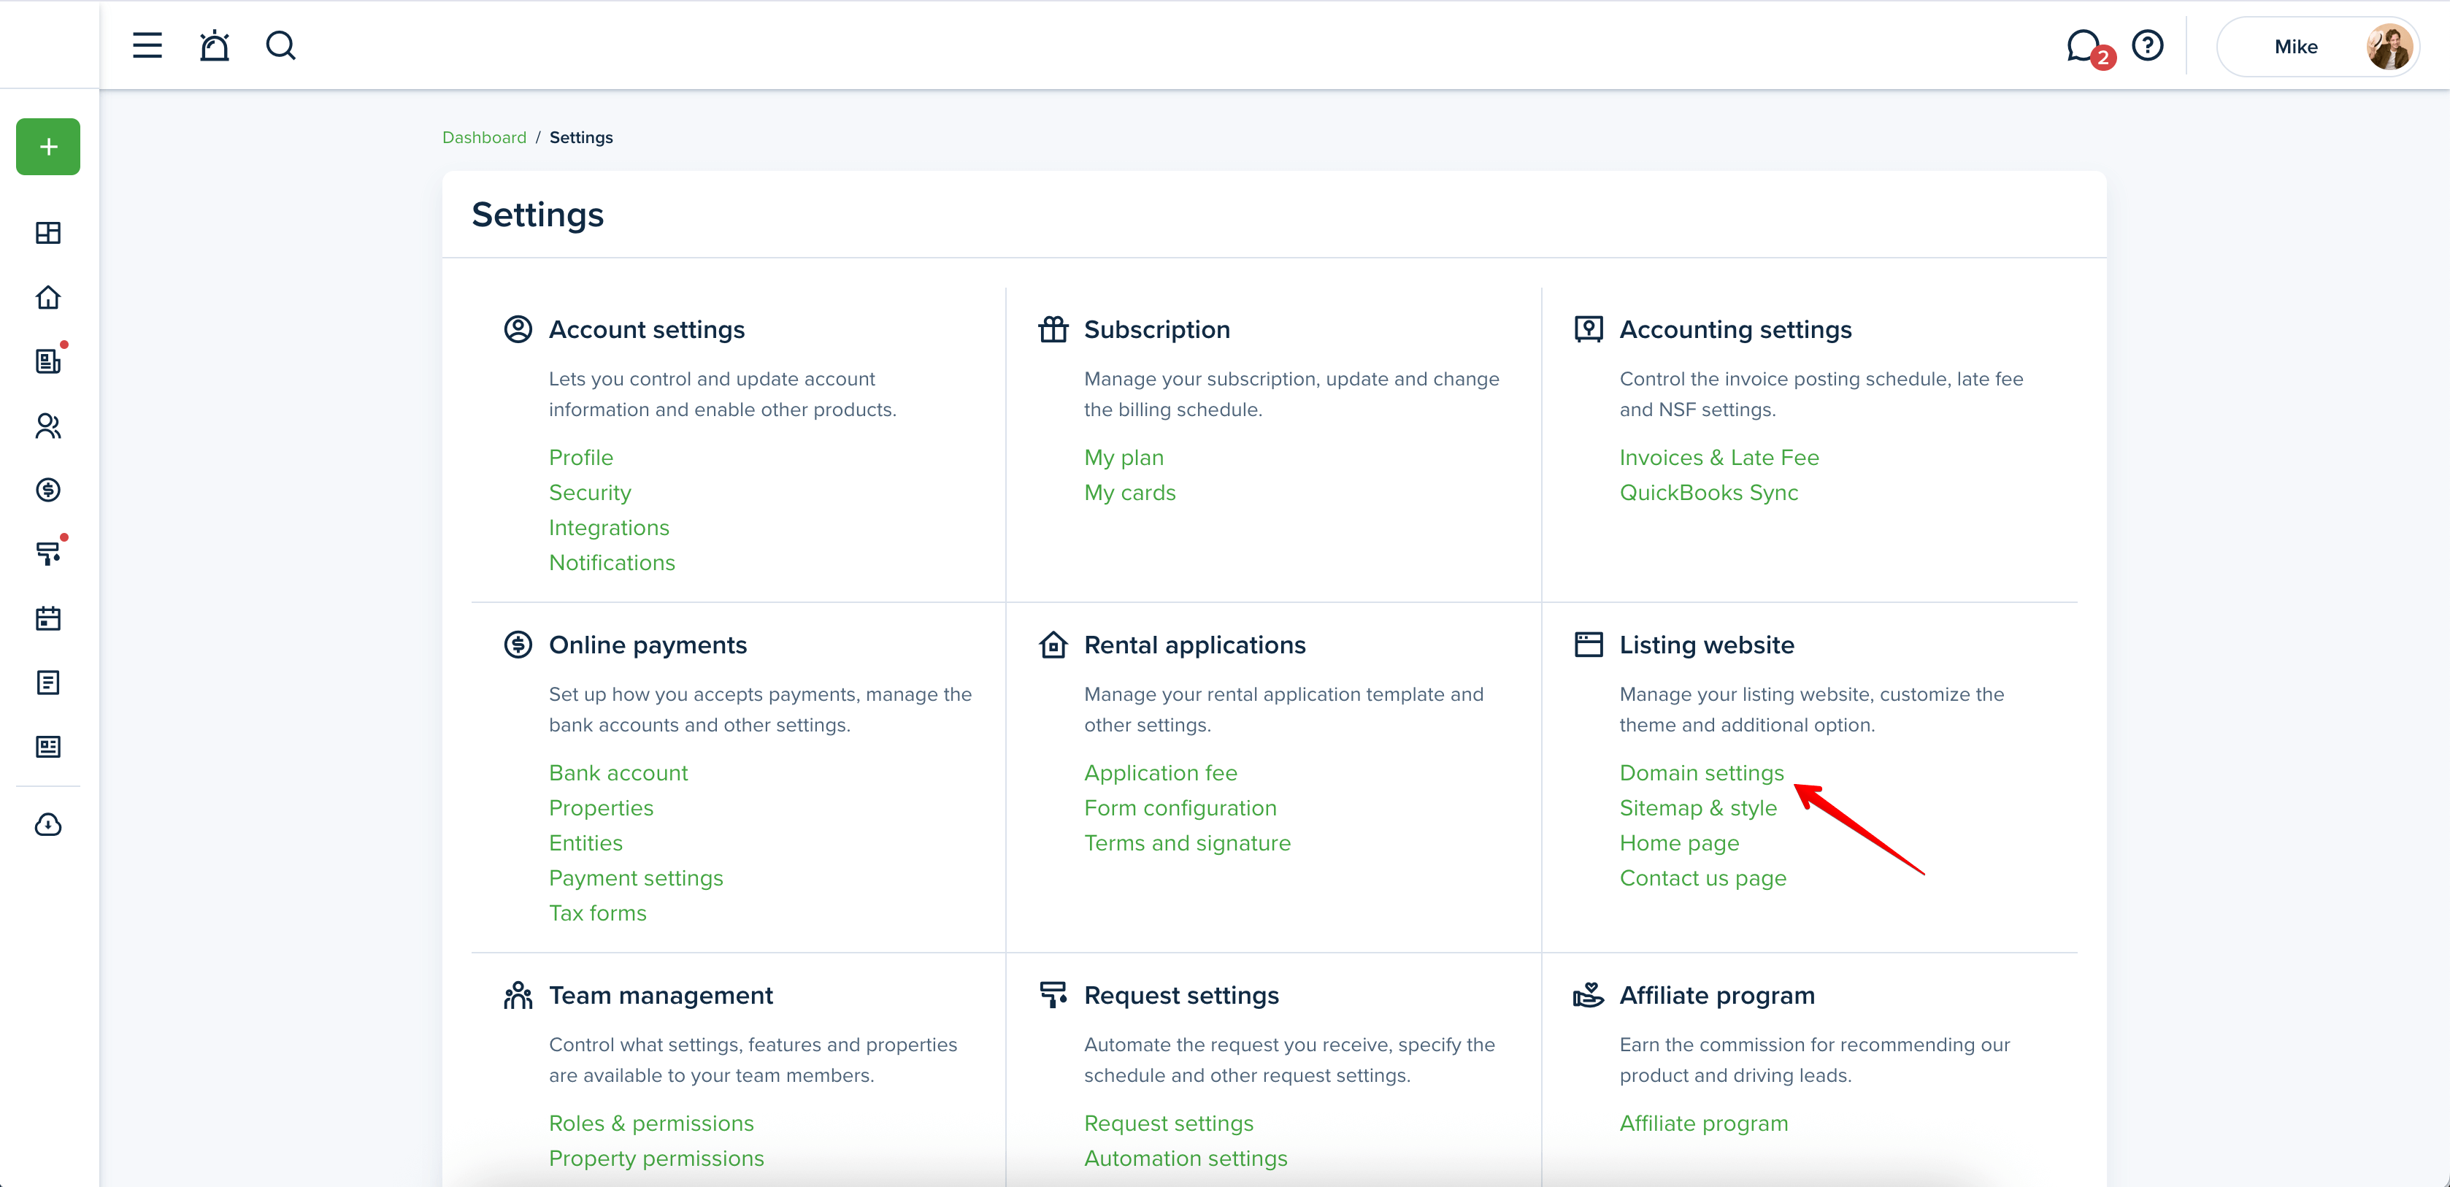Click the Online payments section title
The height and width of the screenshot is (1187, 2450).
click(x=648, y=645)
